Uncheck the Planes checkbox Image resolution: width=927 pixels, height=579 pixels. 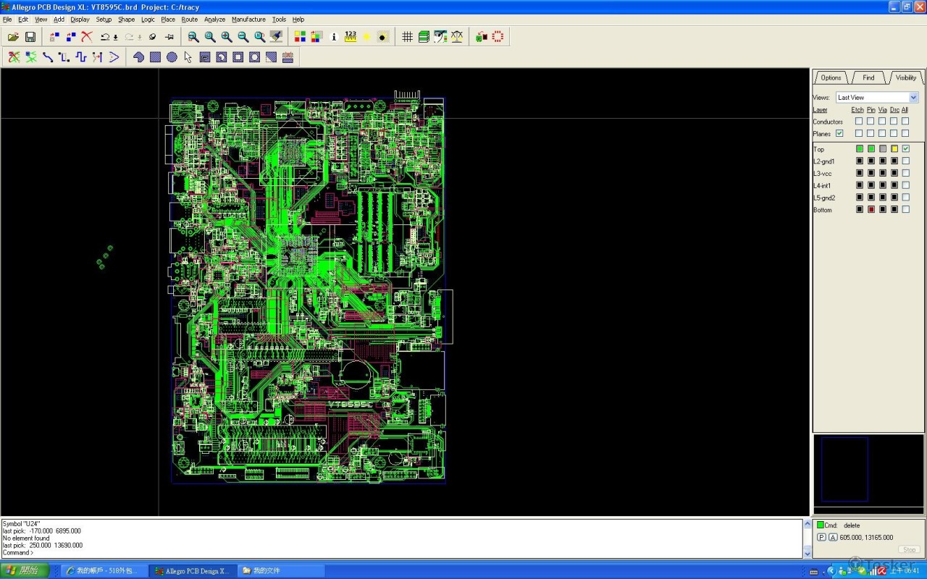click(x=839, y=134)
